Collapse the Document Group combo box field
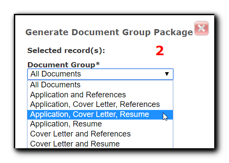The width and height of the screenshot is (229, 163). tap(100, 74)
